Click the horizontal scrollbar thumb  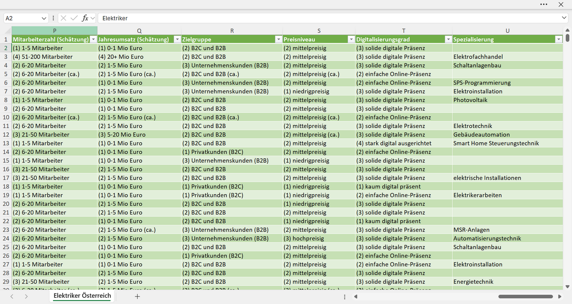[526, 296]
